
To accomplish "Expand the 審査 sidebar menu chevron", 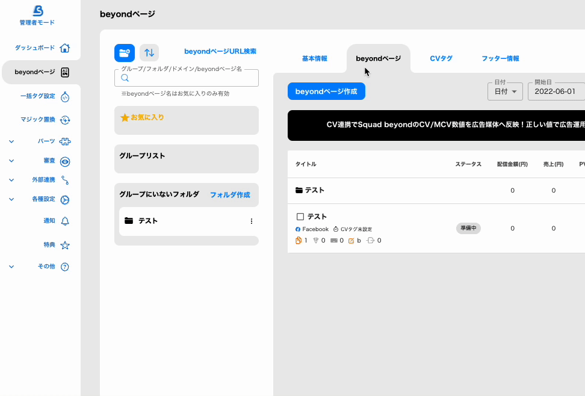I will point(11,161).
